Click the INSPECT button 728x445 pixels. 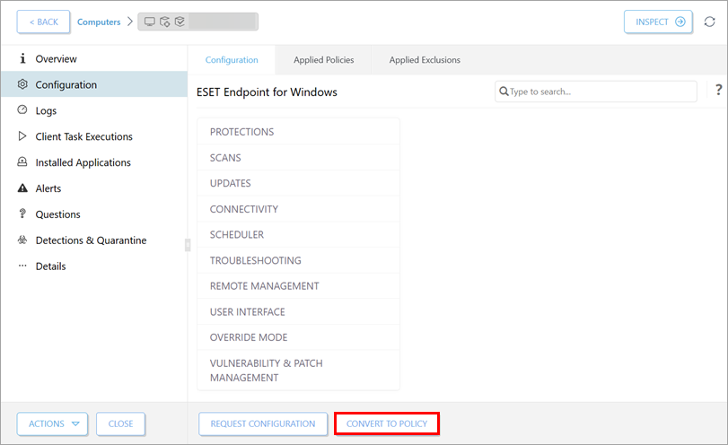(x=657, y=22)
